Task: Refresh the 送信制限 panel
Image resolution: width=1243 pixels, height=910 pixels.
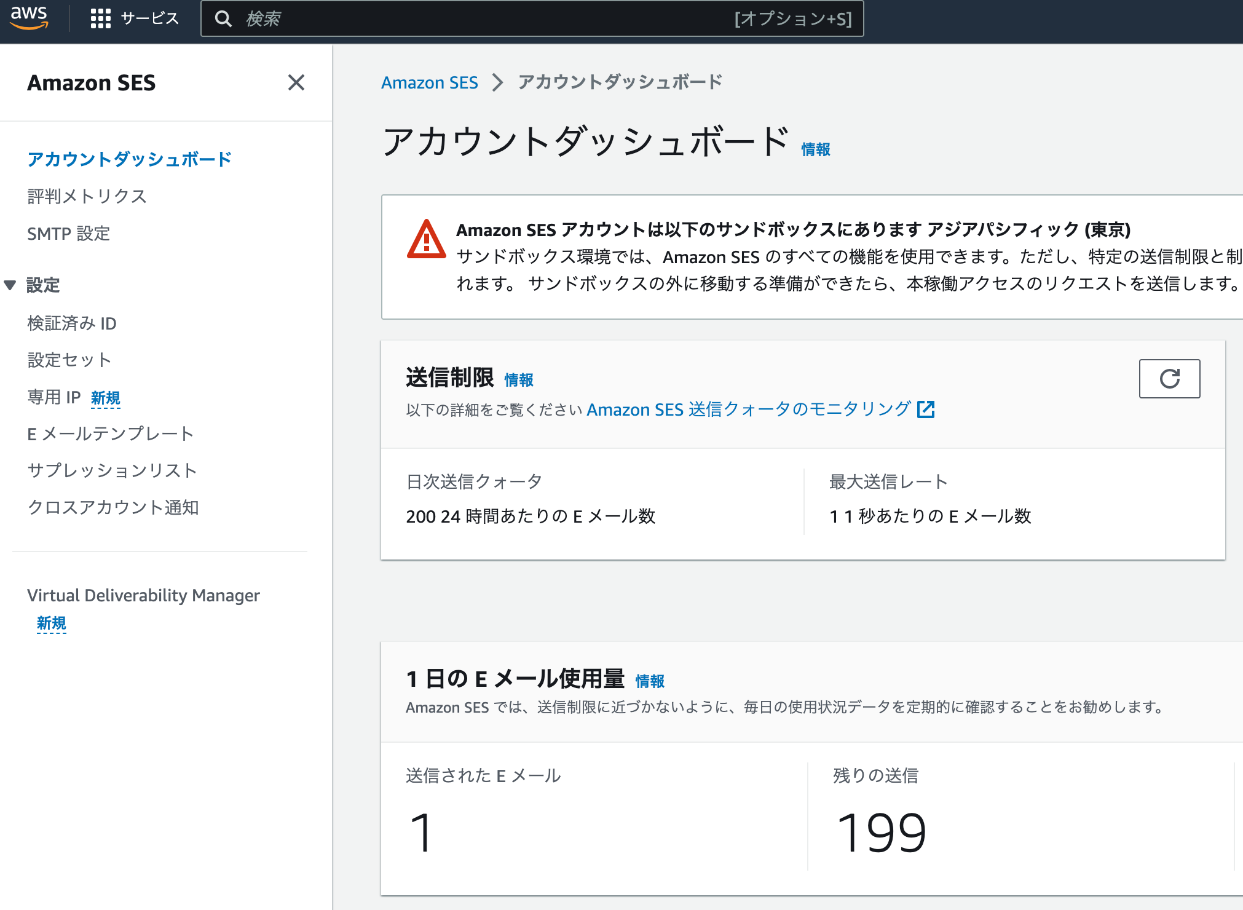Action: pos(1169,379)
